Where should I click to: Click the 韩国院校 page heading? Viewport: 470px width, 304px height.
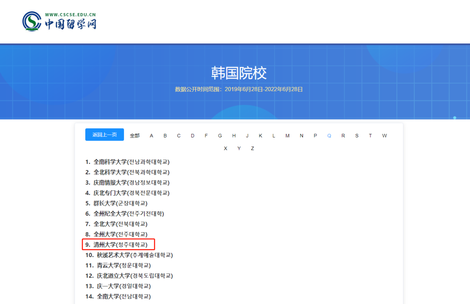[238, 73]
